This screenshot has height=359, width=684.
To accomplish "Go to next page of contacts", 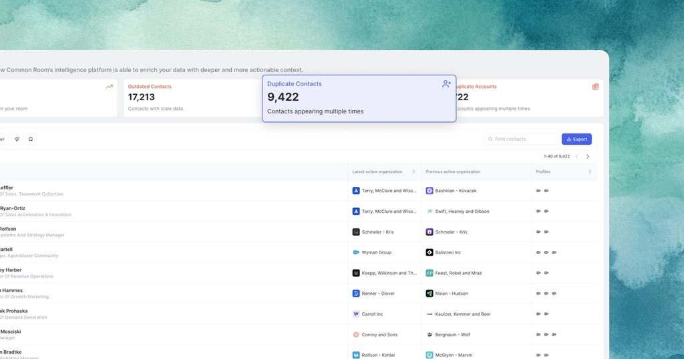I will coord(588,156).
